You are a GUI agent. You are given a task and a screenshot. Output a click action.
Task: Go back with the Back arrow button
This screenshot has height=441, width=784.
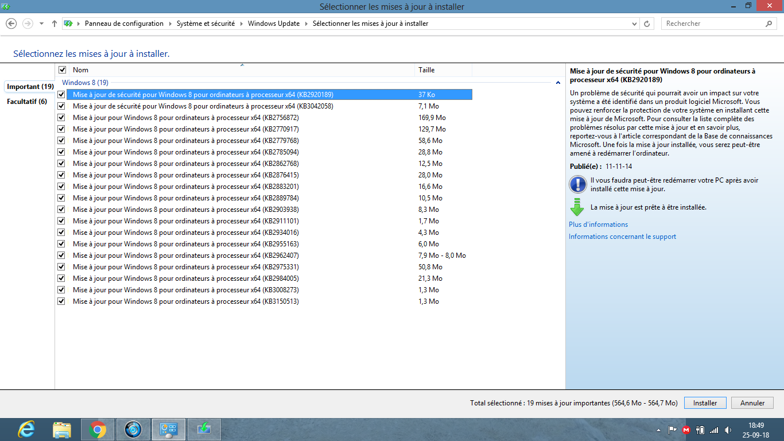click(x=11, y=24)
